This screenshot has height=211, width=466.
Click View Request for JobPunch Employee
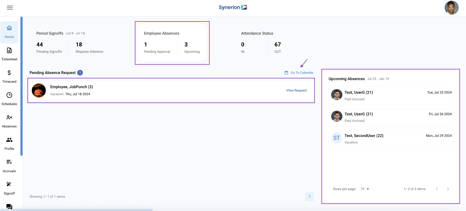(296, 91)
